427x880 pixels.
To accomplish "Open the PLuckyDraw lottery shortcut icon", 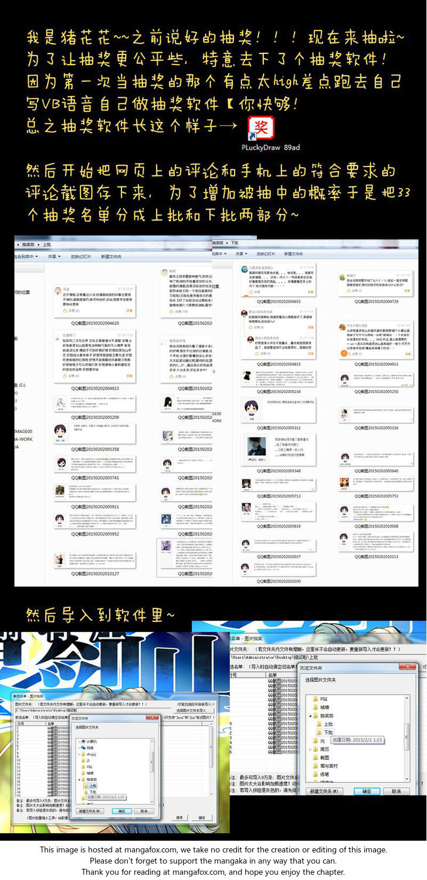I will tap(257, 128).
